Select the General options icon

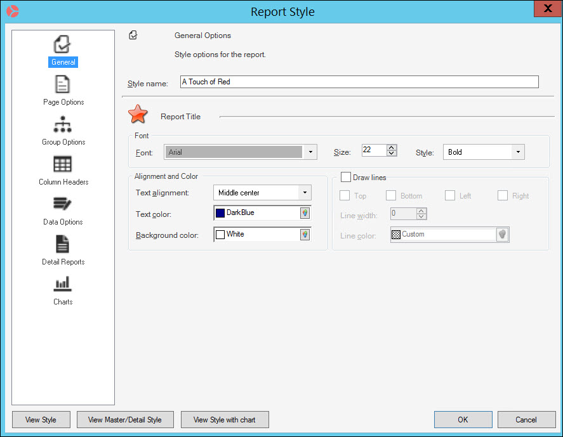tap(63, 44)
